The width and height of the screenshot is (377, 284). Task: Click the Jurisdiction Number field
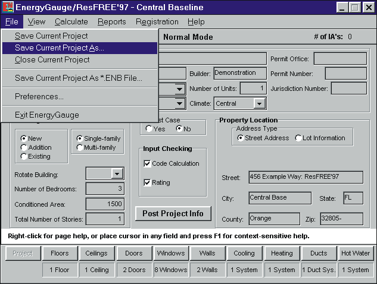[x=349, y=89]
